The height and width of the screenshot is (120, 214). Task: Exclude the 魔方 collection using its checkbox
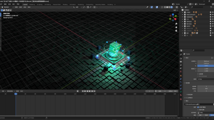(x=211, y=33)
